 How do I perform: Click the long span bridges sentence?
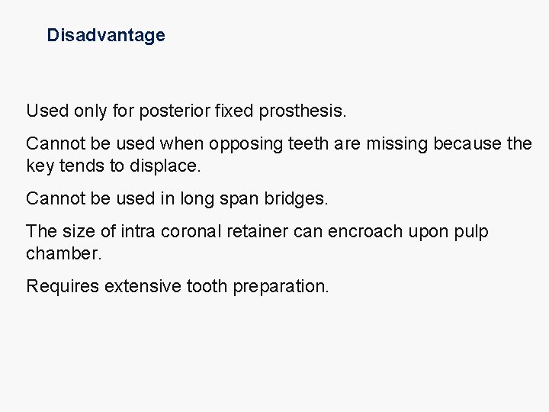[177, 199]
